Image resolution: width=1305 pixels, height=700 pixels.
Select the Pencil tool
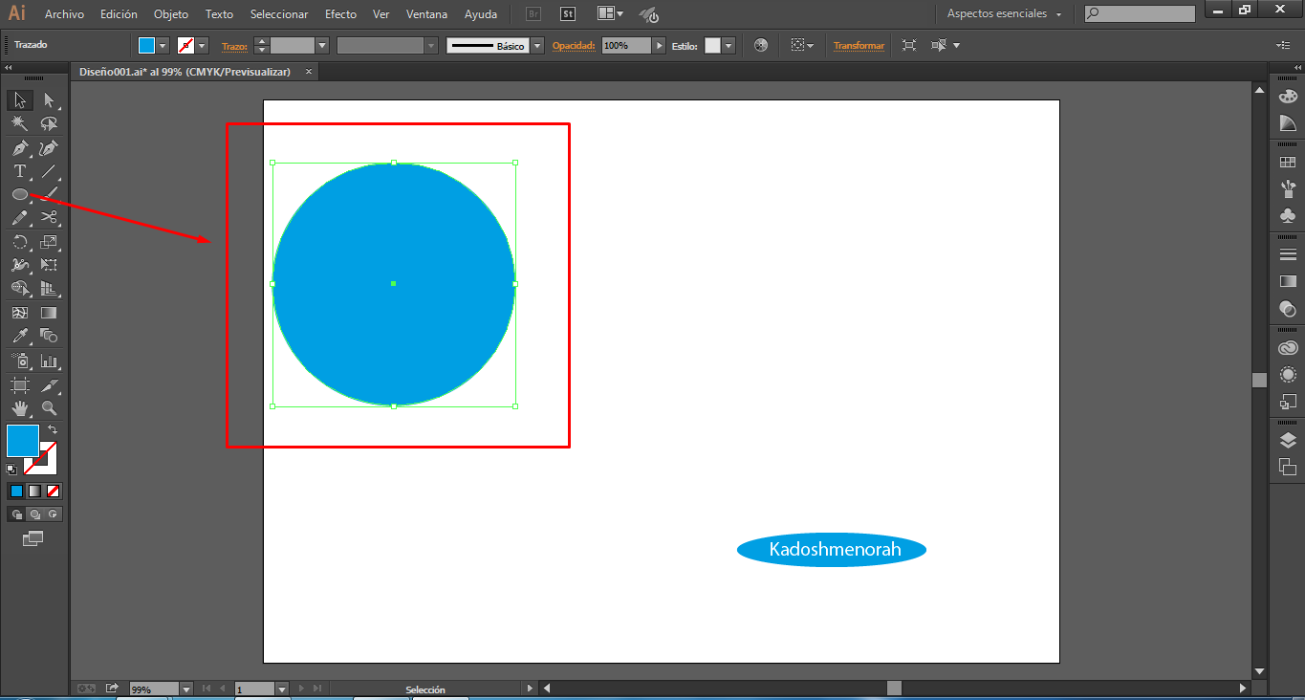20,218
